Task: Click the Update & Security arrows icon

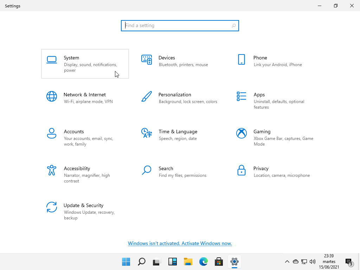Action: click(x=52, y=207)
